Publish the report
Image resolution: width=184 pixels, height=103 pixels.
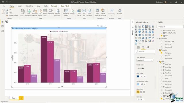click(120, 11)
